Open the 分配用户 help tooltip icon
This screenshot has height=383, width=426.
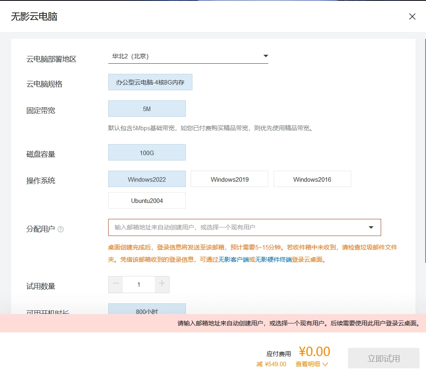pos(60,229)
